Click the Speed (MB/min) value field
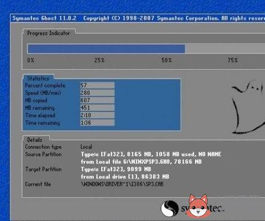 pos(97,93)
